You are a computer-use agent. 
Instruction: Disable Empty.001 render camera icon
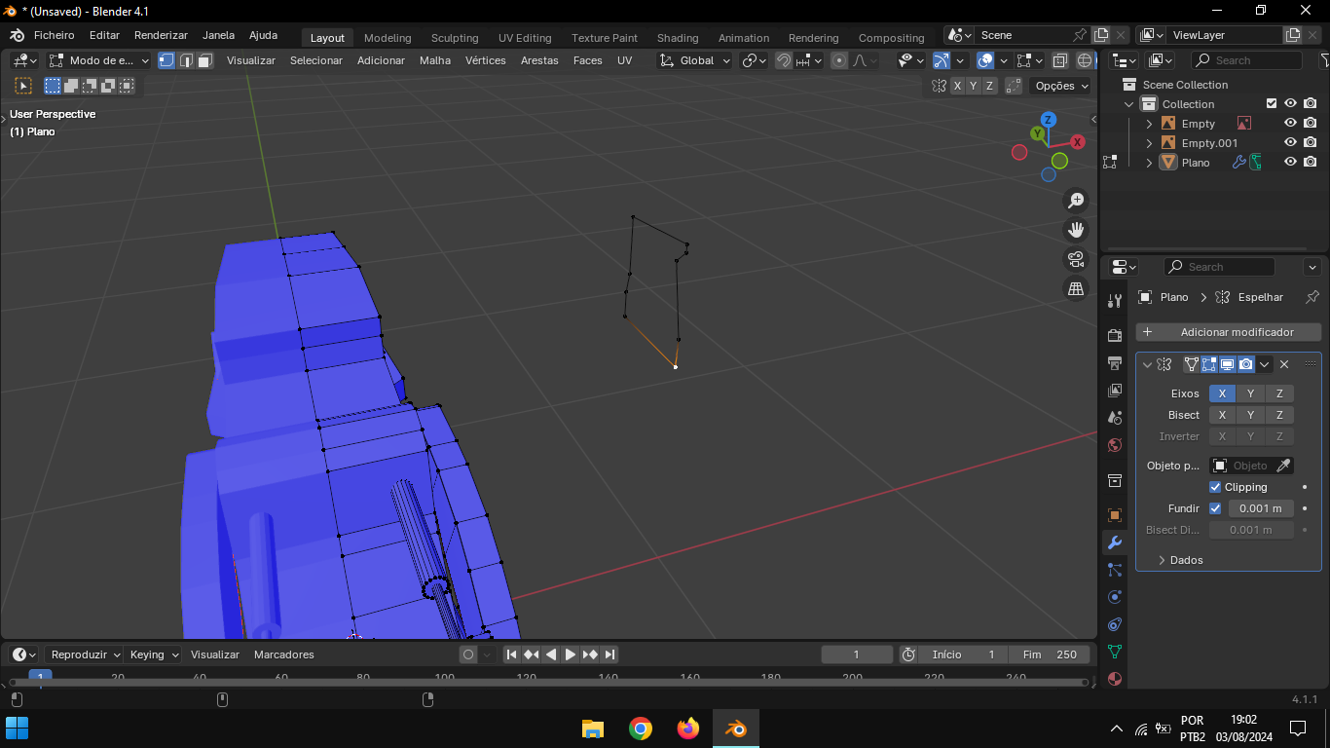[x=1311, y=142]
